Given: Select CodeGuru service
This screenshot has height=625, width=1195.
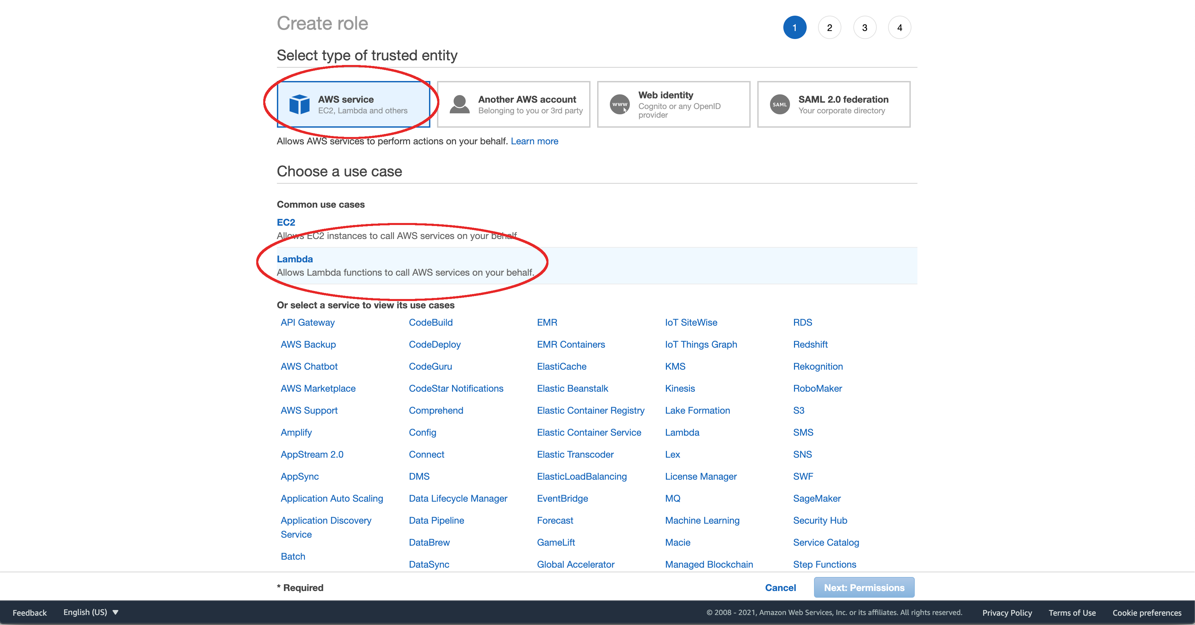Looking at the screenshot, I should [430, 366].
